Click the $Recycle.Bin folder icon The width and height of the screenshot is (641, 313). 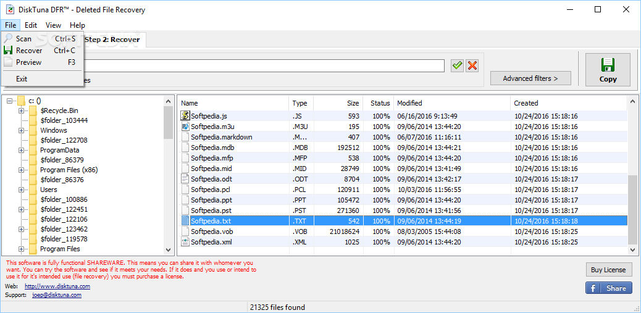(x=33, y=111)
